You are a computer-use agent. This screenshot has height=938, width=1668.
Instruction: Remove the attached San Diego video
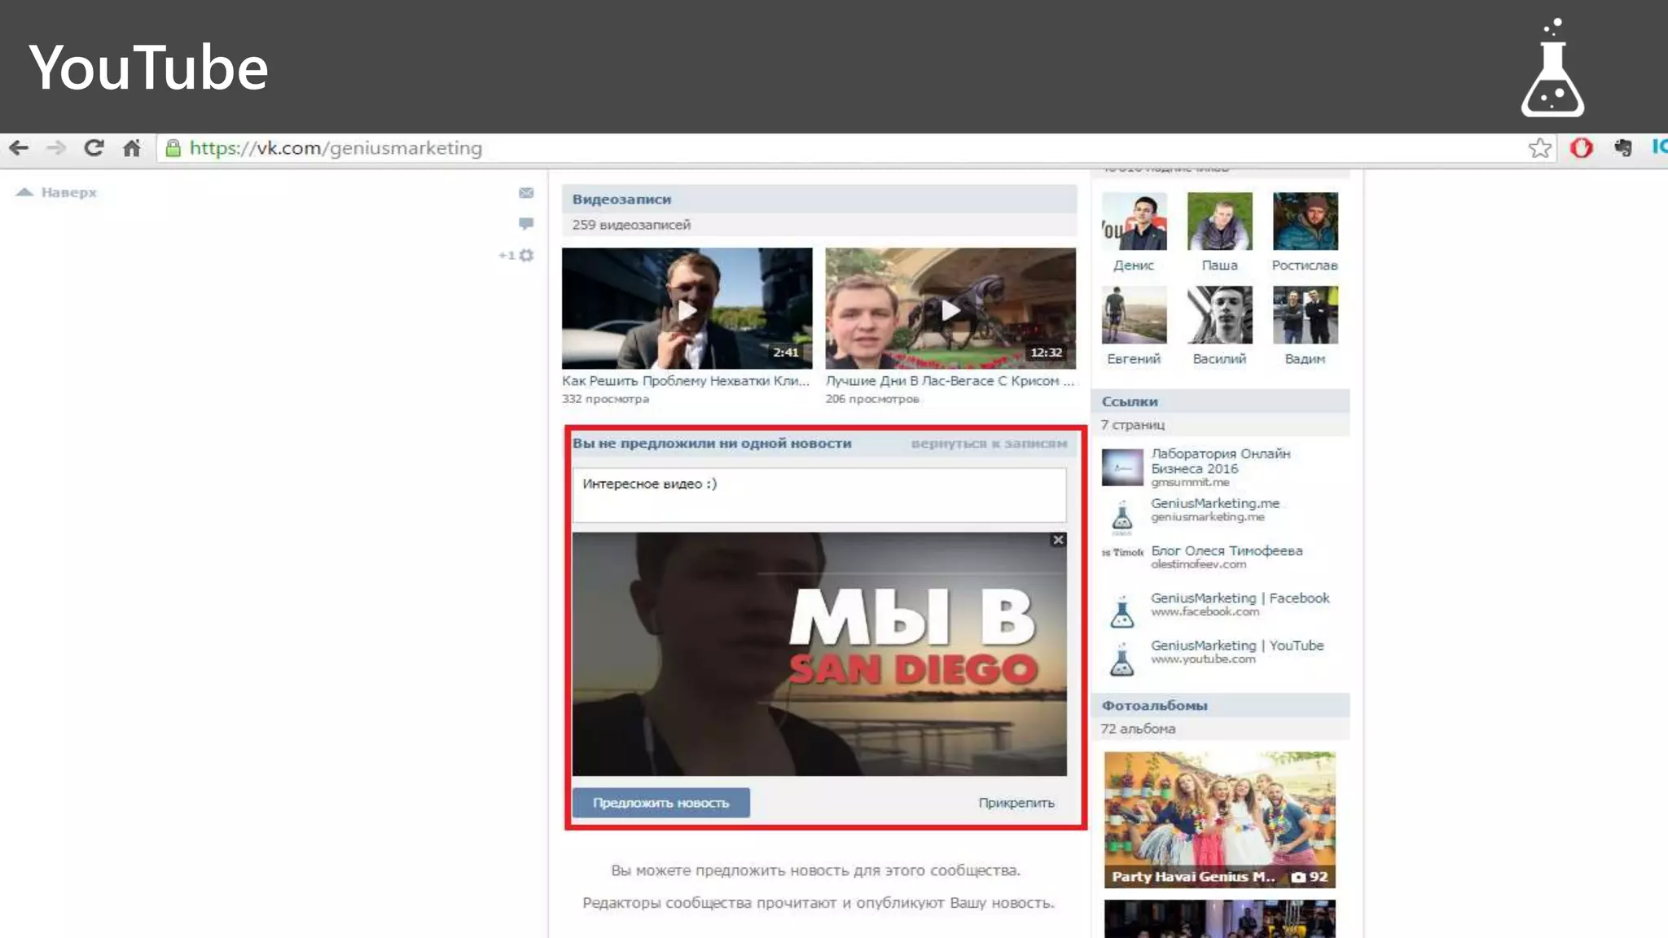1058,540
